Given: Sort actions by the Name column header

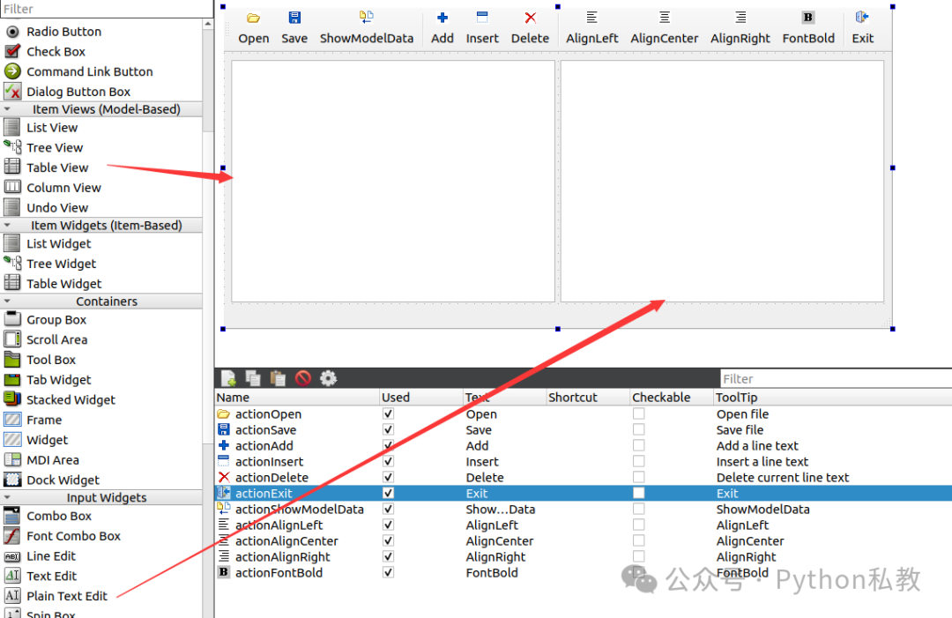Looking at the screenshot, I should pyautogui.click(x=297, y=397).
